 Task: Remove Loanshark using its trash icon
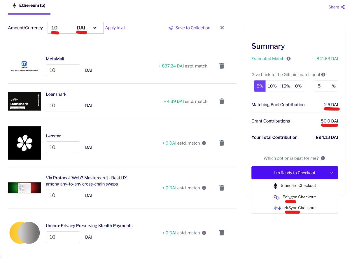(x=222, y=101)
